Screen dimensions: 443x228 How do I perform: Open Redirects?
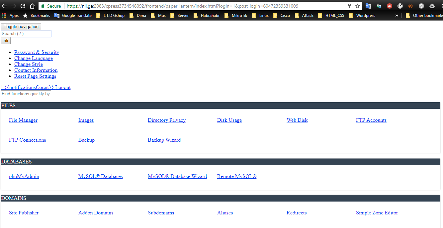[x=297, y=213]
